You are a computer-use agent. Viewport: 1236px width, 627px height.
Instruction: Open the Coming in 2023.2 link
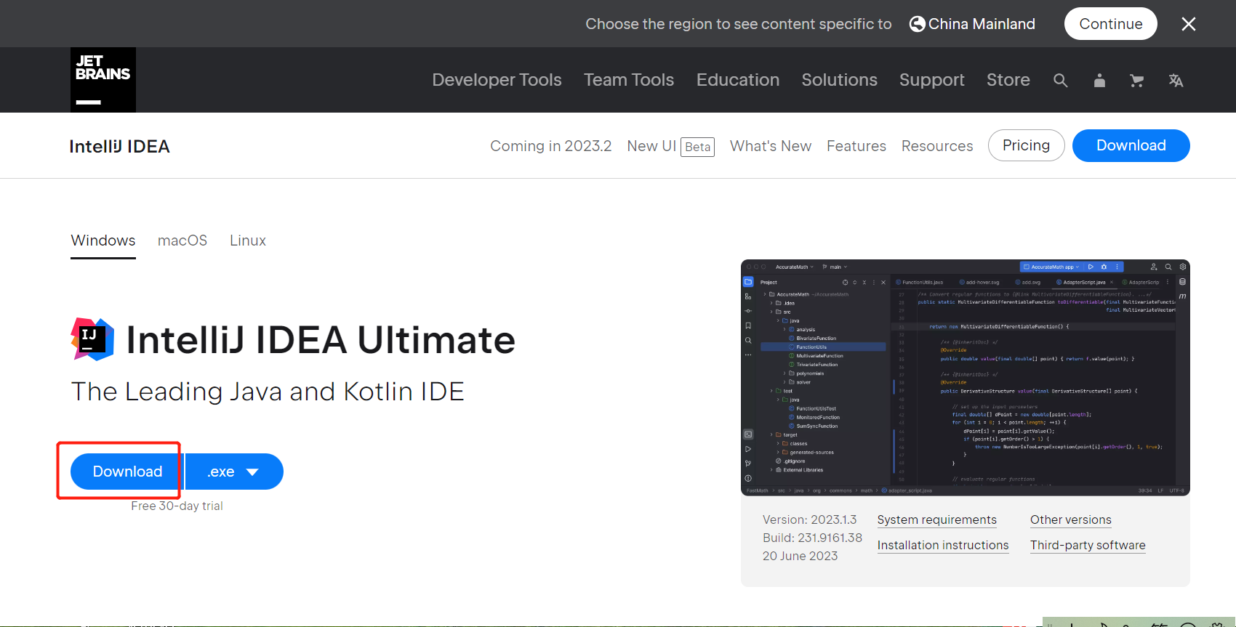coord(551,146)
